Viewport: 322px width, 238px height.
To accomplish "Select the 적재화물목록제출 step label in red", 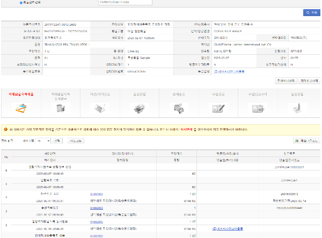I will coord(21,94).
